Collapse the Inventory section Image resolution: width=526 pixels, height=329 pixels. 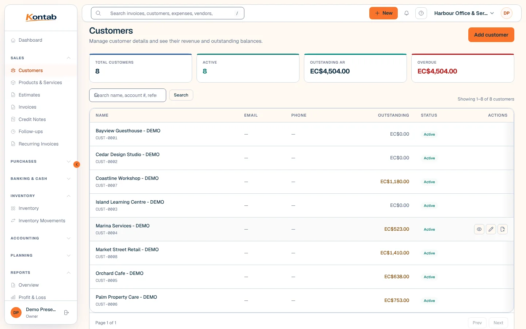tap(41, 196)
